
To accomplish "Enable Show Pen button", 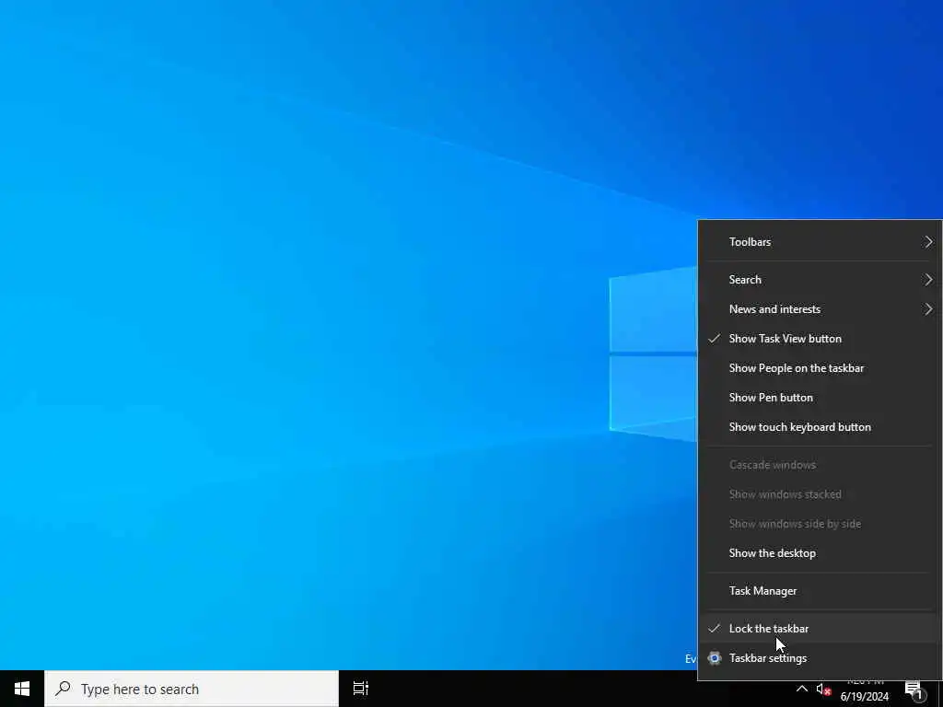I will pos(820,398).
